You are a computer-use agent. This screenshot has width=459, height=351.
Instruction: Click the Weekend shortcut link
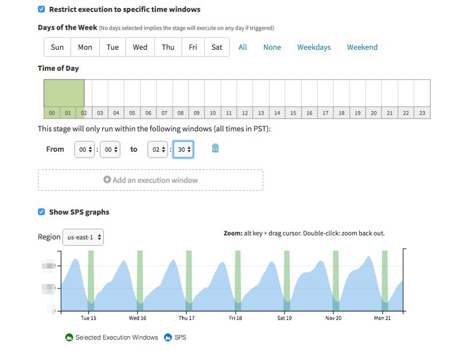(362, 47)
